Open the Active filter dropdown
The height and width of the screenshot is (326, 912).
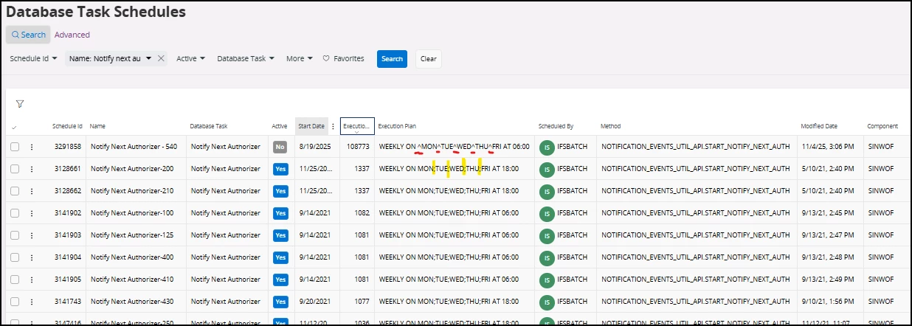[x=190, y=58]
